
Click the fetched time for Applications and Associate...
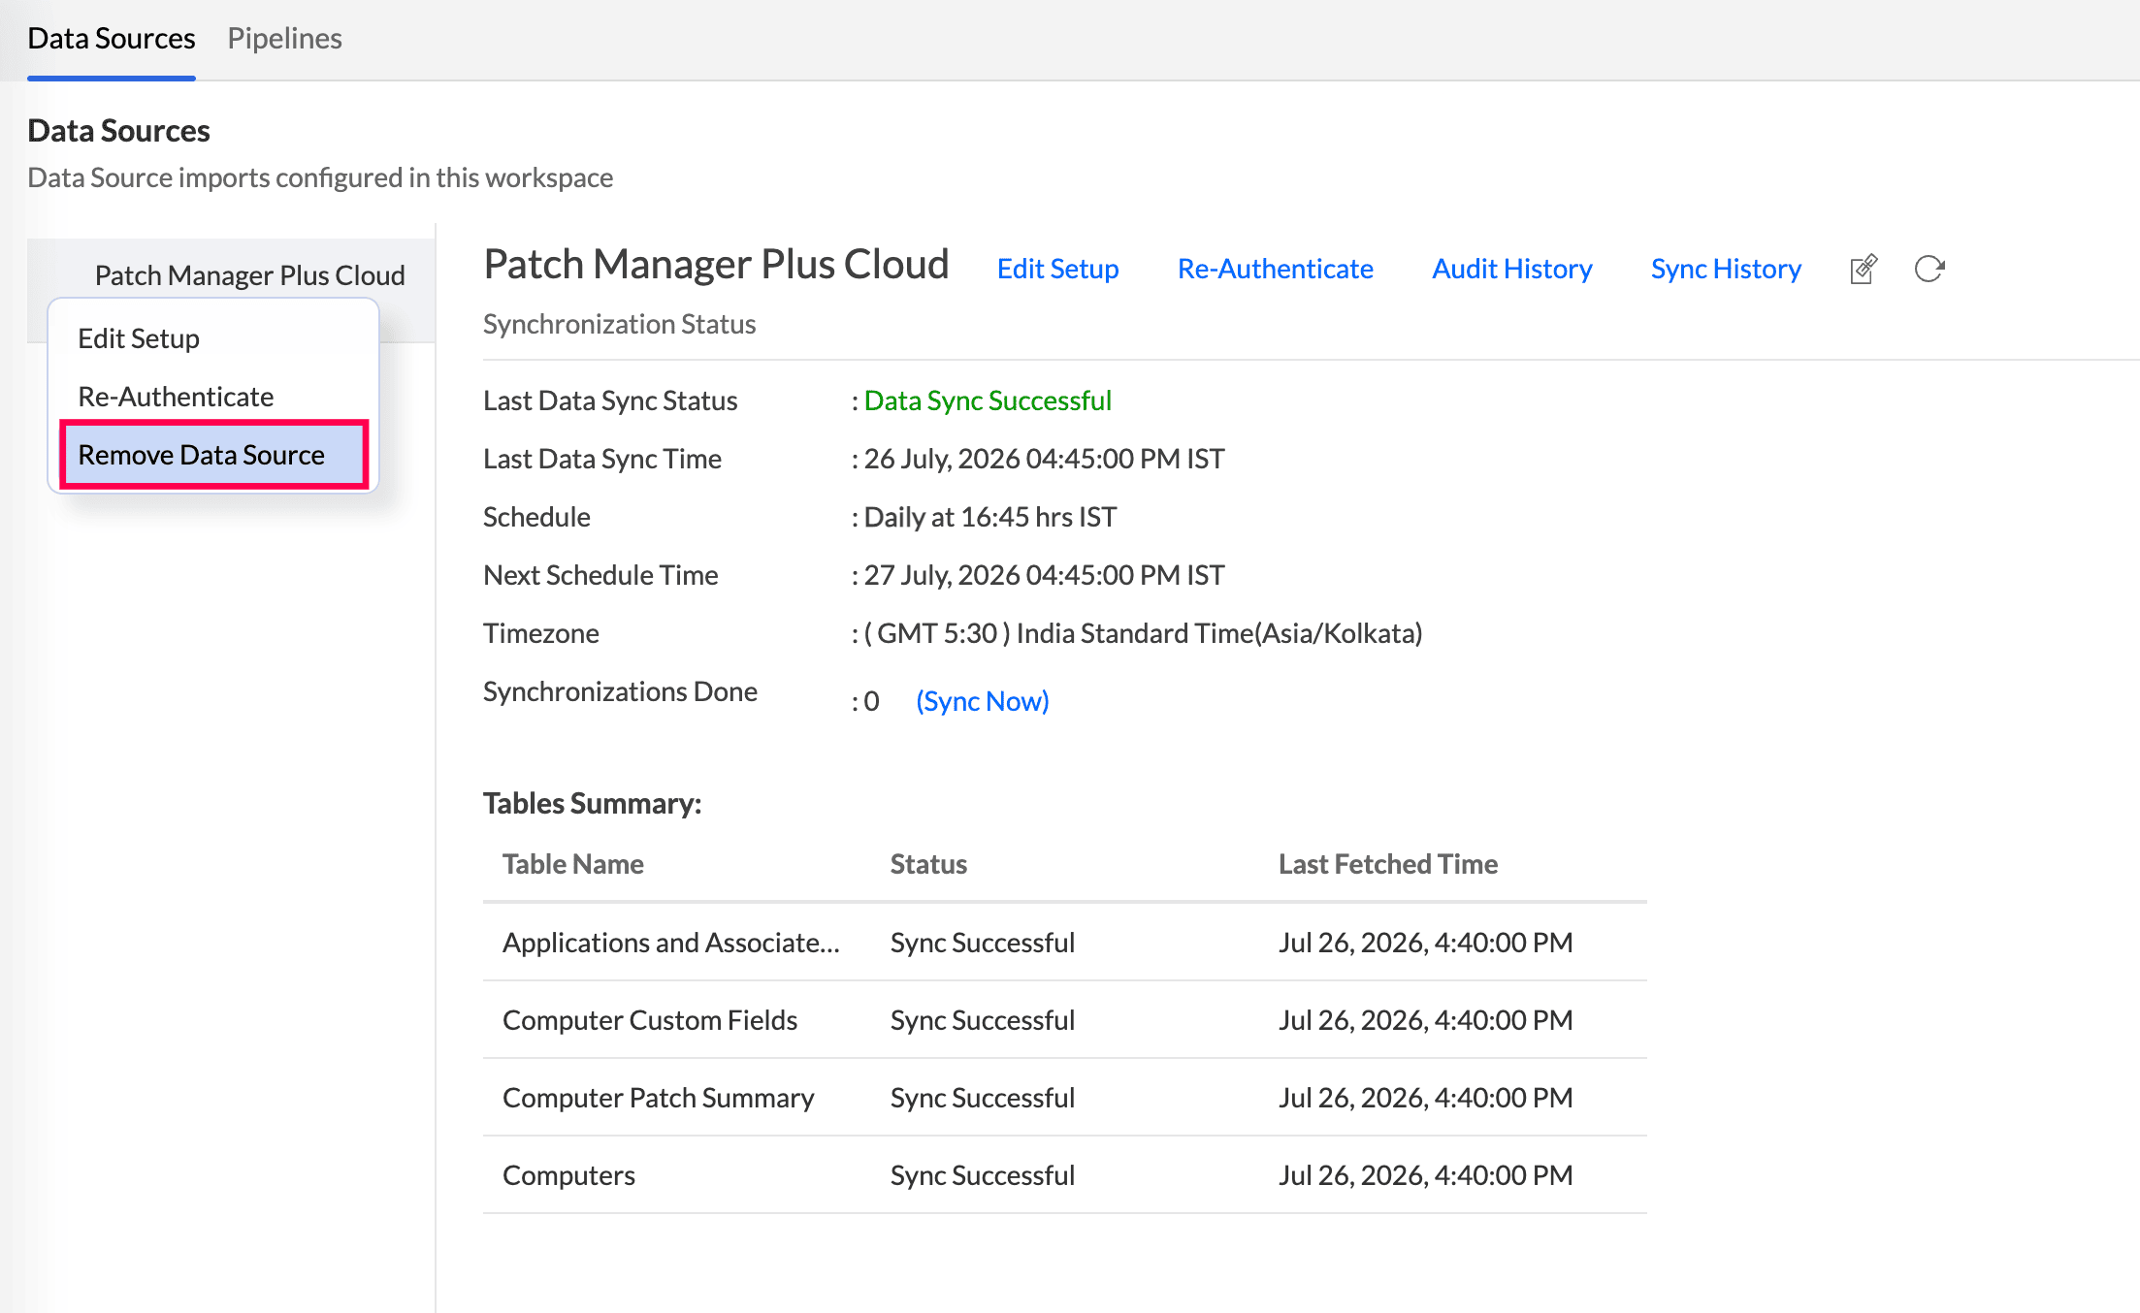pyautogui.click(x=1425, y=943)
